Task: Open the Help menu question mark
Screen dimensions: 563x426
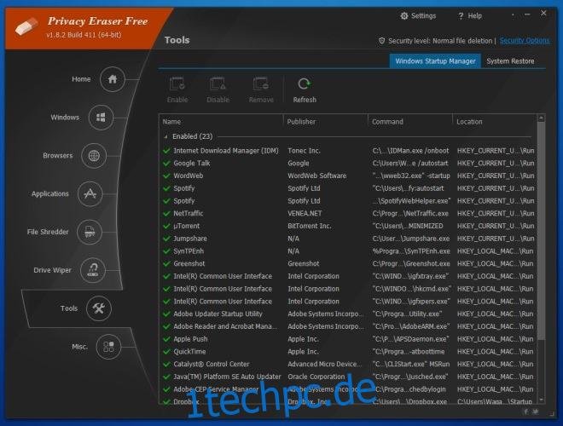Action: (461, 16)
